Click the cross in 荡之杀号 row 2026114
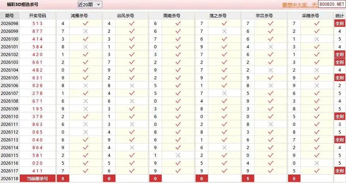Screen dimensions: 346x183 pyautogui.click(x=224, y=148)
